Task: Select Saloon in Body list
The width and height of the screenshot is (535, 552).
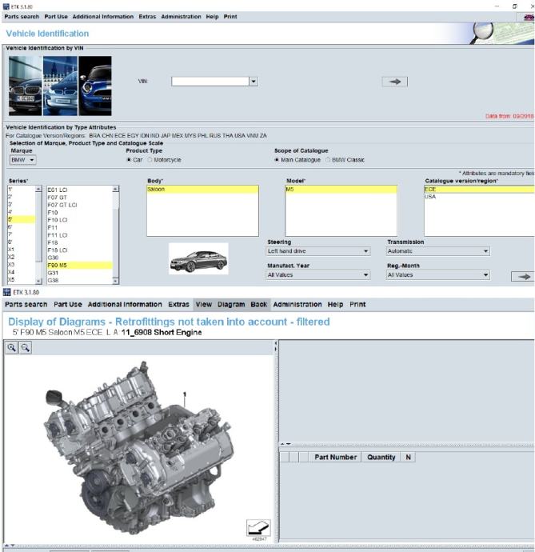Action: click(x=202, y=190)
